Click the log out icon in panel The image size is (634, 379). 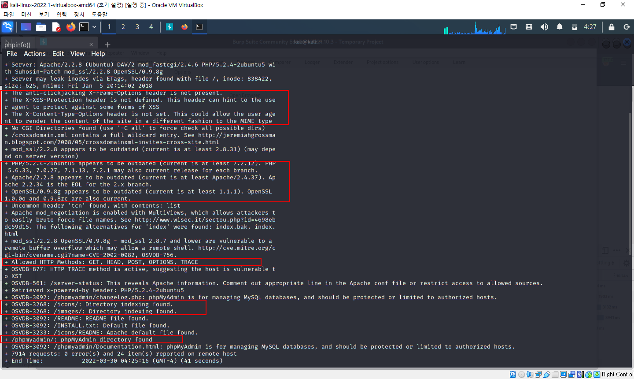[627, 27]
